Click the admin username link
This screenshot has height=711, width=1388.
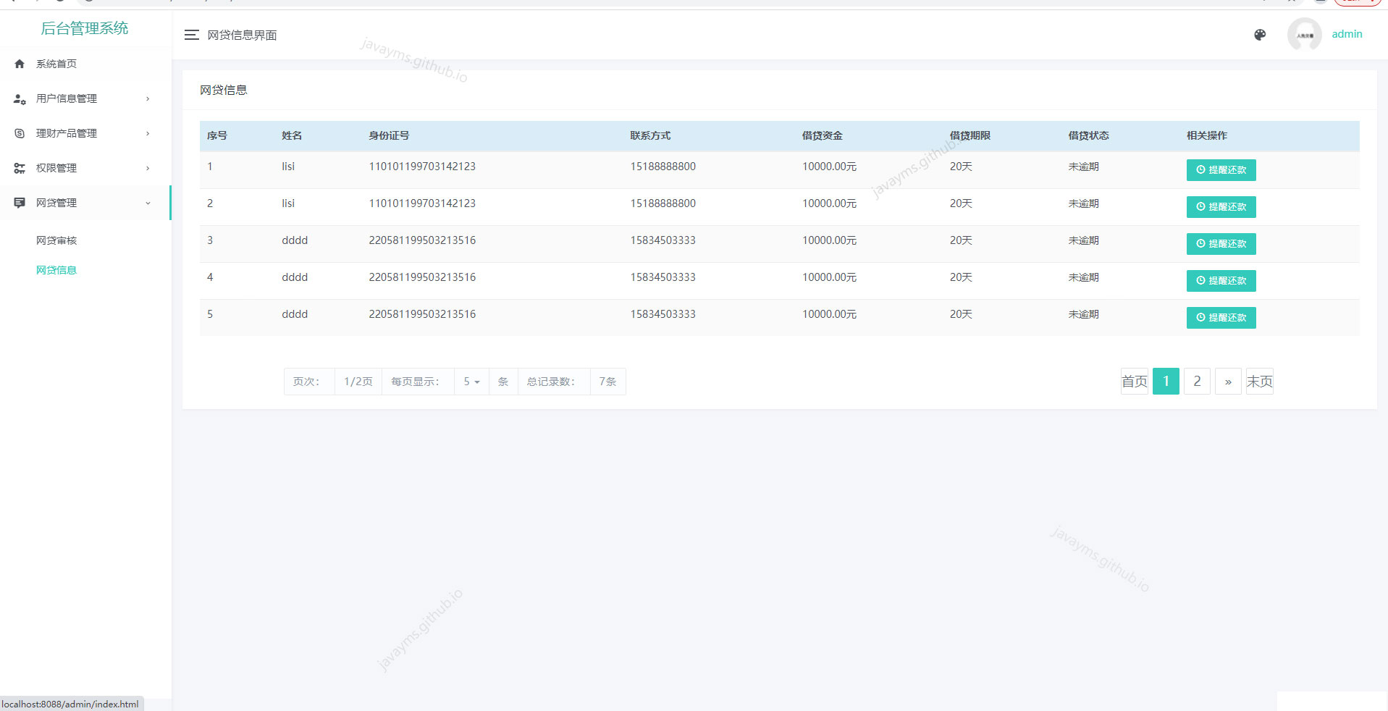[x=1347, y=34]
